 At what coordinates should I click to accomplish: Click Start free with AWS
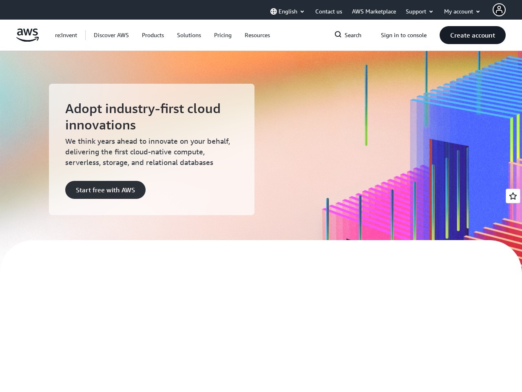[x=105, y=190]
